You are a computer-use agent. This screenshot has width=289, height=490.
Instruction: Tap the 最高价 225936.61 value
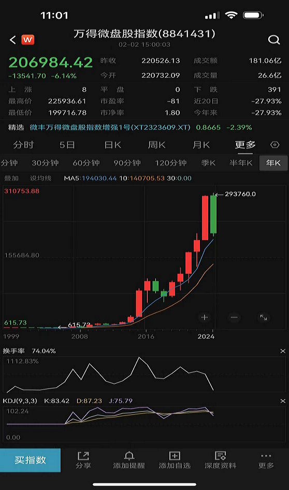point(67,101)
